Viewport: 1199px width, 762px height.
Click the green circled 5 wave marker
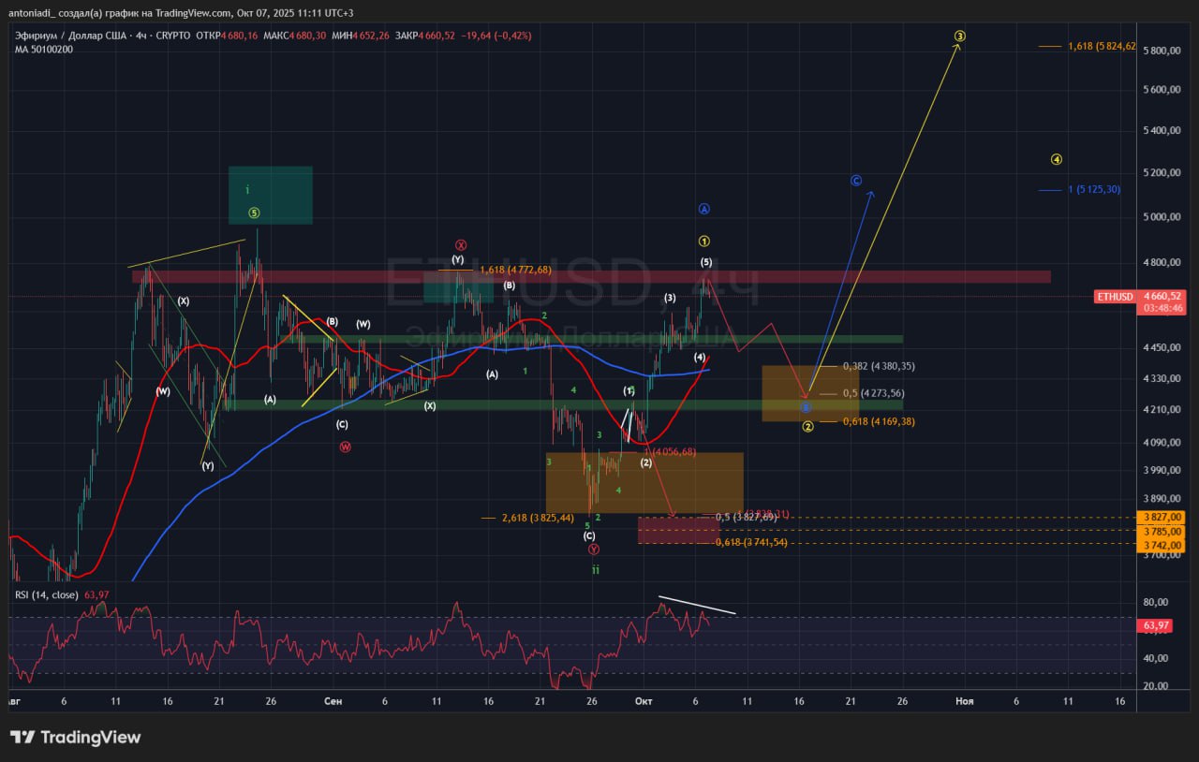pyautogui.click(x=254, y=212)
